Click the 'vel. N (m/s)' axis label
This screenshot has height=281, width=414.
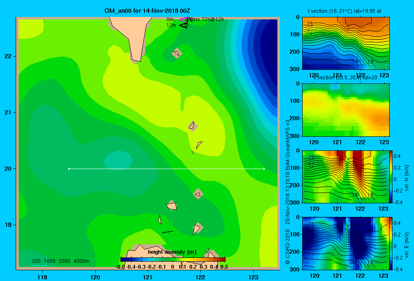coord(407,178)
